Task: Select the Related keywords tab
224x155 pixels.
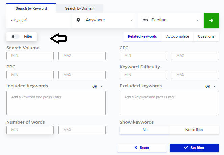Action: (142, 36)
